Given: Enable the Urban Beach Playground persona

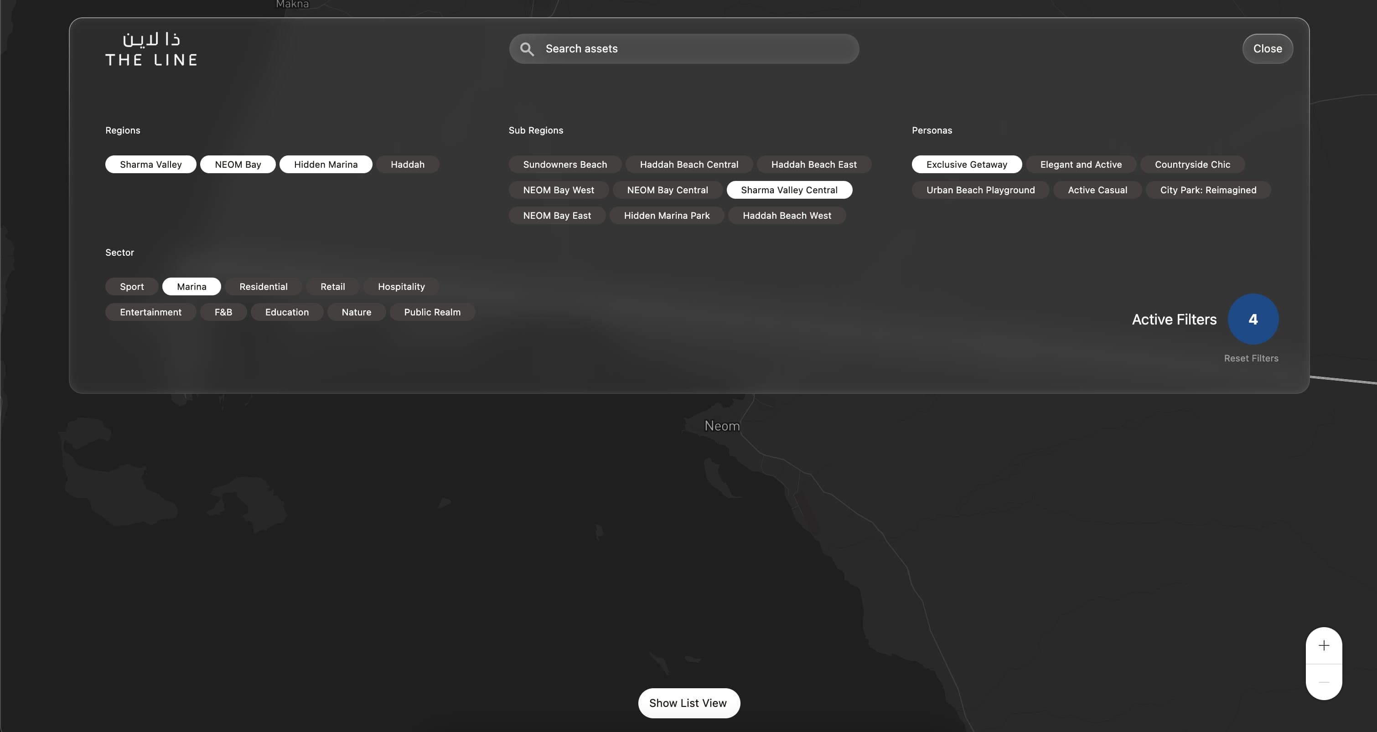Looking at the screenshot, I should tap(980, 190).
